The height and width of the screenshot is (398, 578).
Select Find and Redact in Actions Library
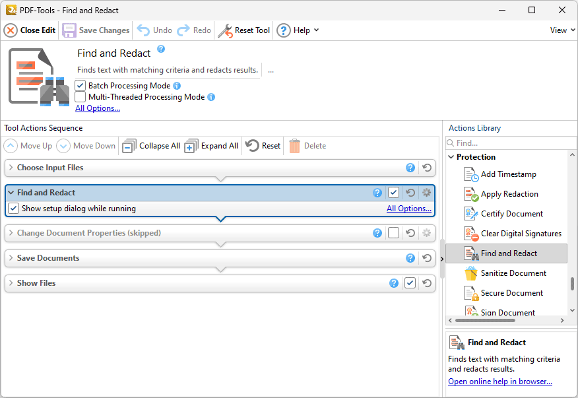(x=506, y=253)
